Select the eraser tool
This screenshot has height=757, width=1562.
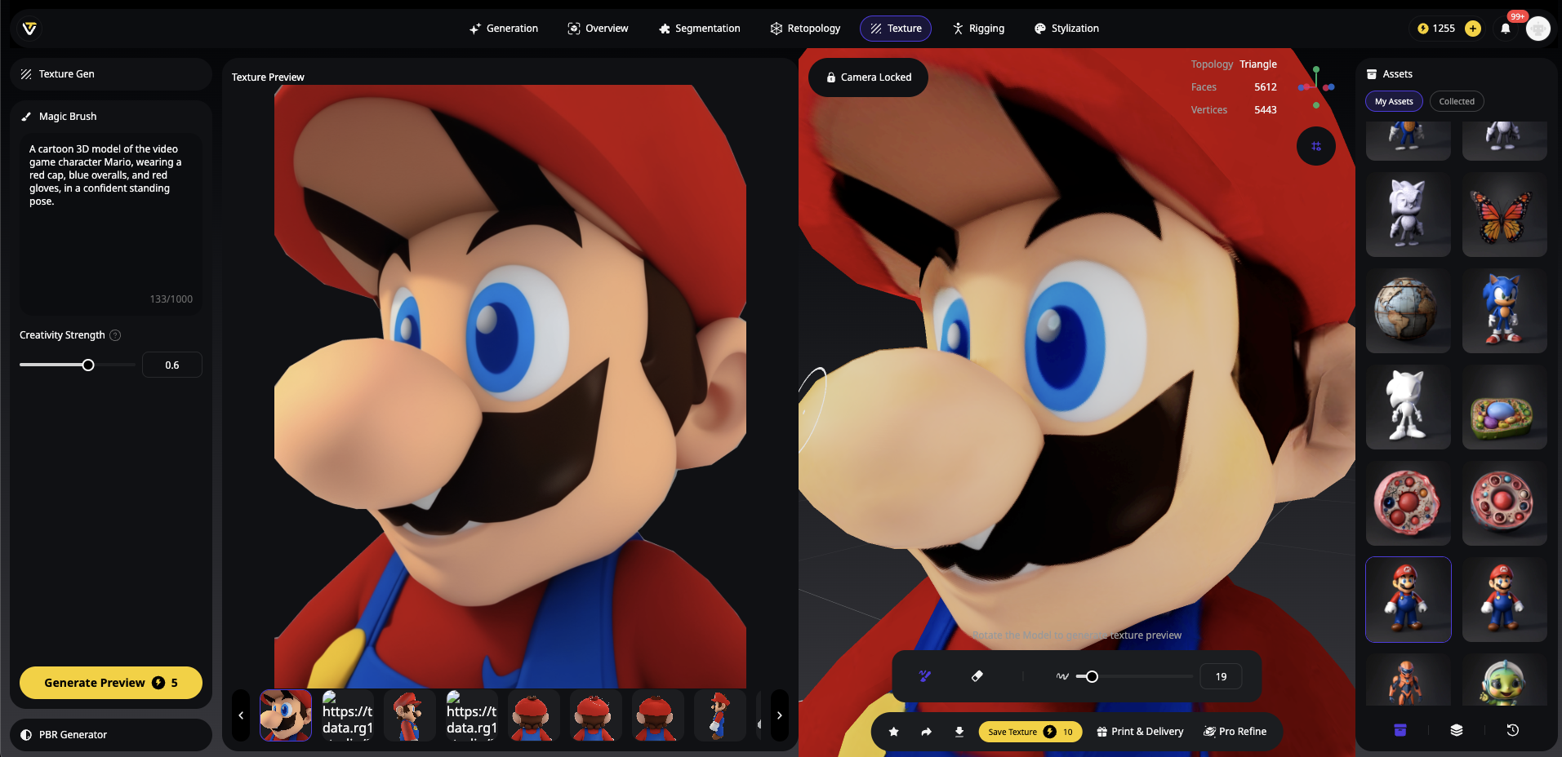(977, 676)
